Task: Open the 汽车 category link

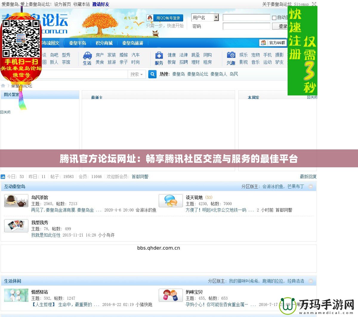Action: coord(135,55)
